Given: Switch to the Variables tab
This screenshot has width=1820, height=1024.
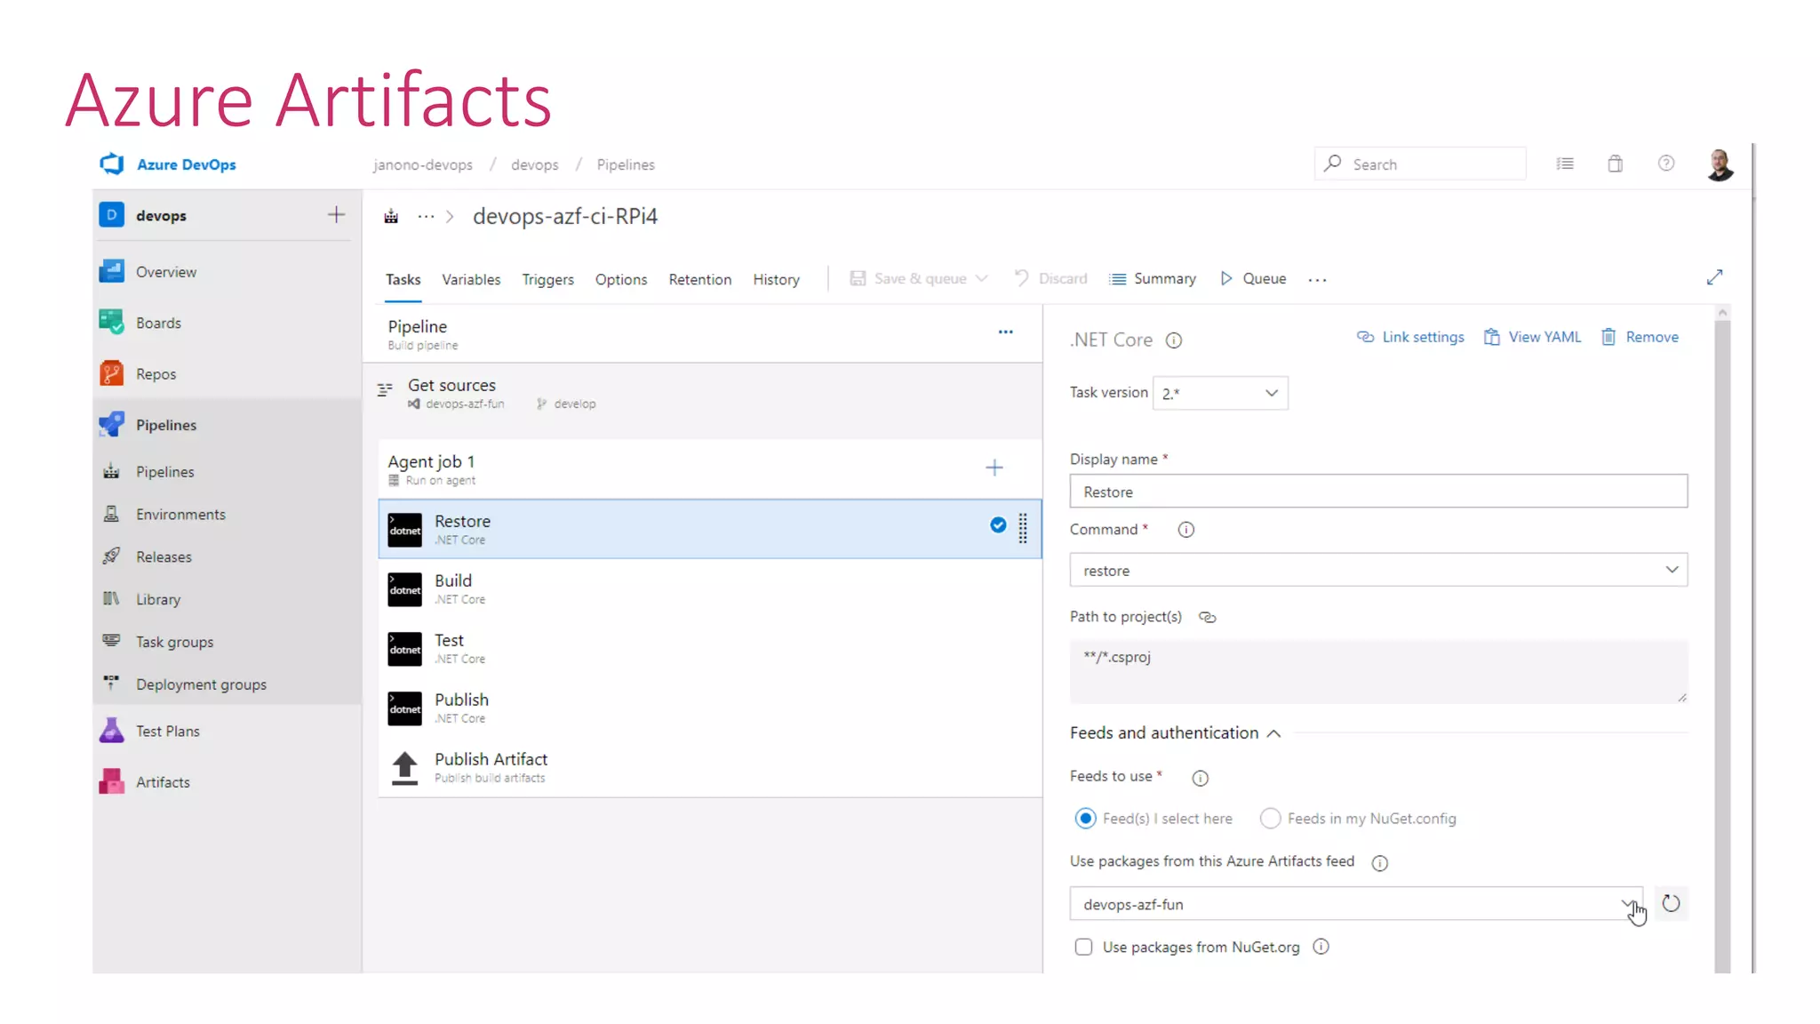Looking at the screenshot, I should (471, 279).
